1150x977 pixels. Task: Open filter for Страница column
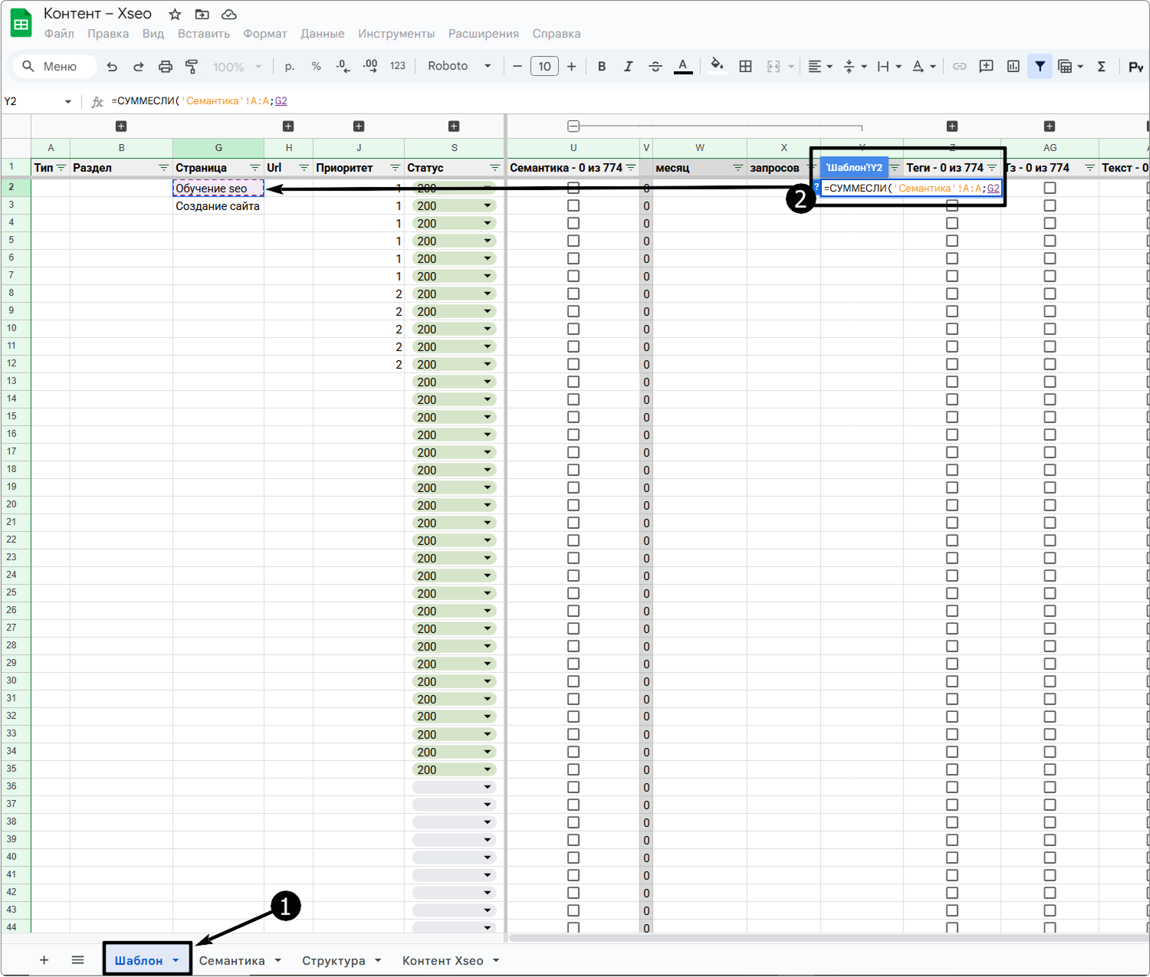(x=255, y=168)
